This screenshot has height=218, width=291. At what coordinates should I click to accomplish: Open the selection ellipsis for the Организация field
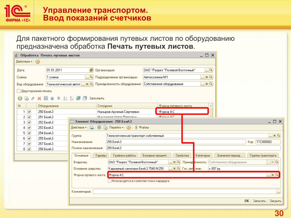(207, 70)
